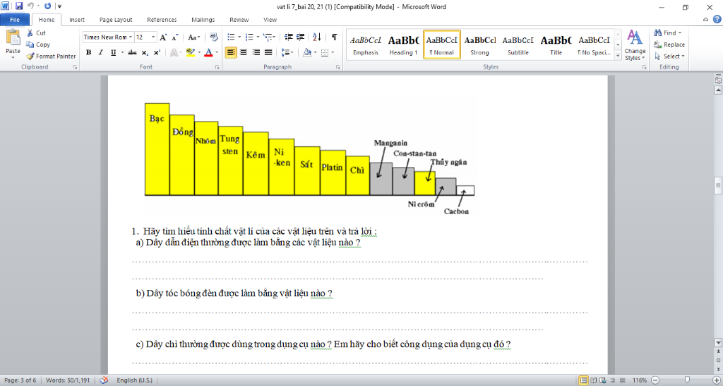Viewport: 723px width, 386px height.
Task: Apply the Title style
Action: click(556, 45)
